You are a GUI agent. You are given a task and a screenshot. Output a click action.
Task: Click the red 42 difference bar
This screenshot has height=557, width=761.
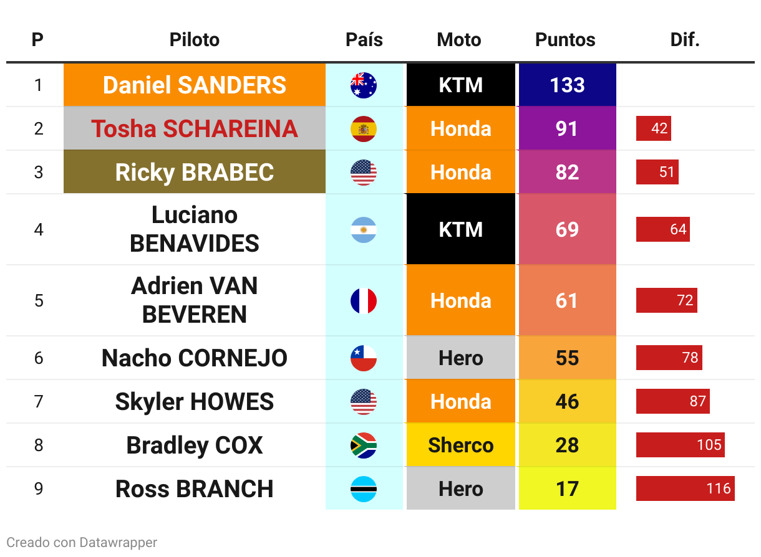654,128
